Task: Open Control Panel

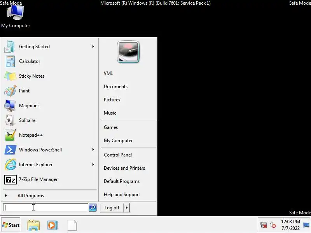Action: [x=118, y=155]
